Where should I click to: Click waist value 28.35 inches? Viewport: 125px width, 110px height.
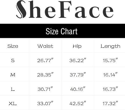45,75
